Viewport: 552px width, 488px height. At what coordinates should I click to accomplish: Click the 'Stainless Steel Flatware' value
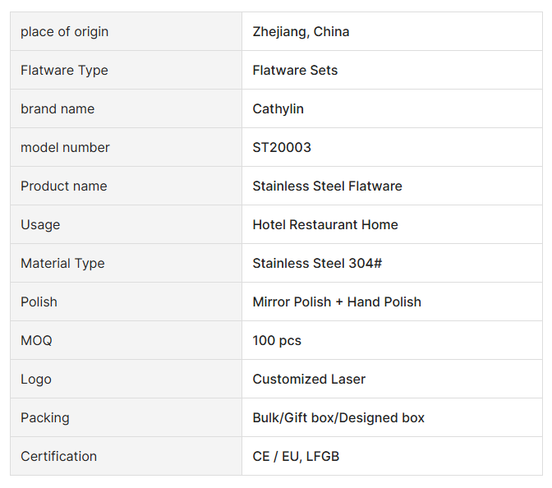point(327,186)
